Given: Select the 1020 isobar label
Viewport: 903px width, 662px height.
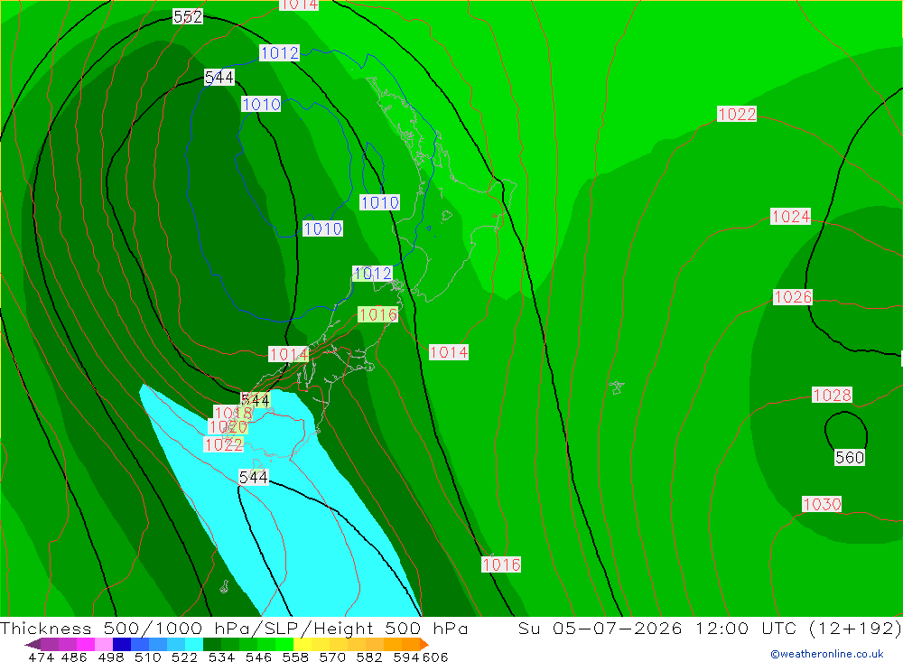Looking at the screenshot, I should [228, 427].
